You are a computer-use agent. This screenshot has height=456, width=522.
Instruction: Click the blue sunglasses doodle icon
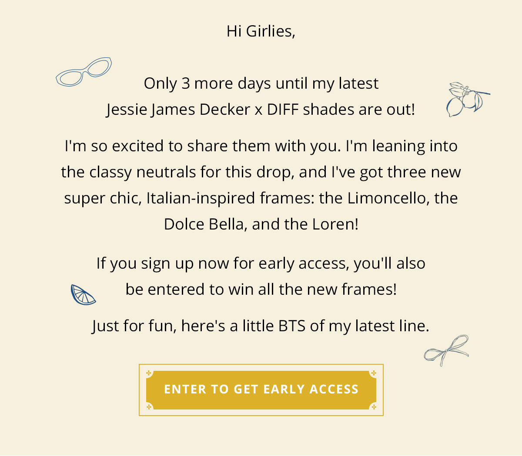click(84, 72)
